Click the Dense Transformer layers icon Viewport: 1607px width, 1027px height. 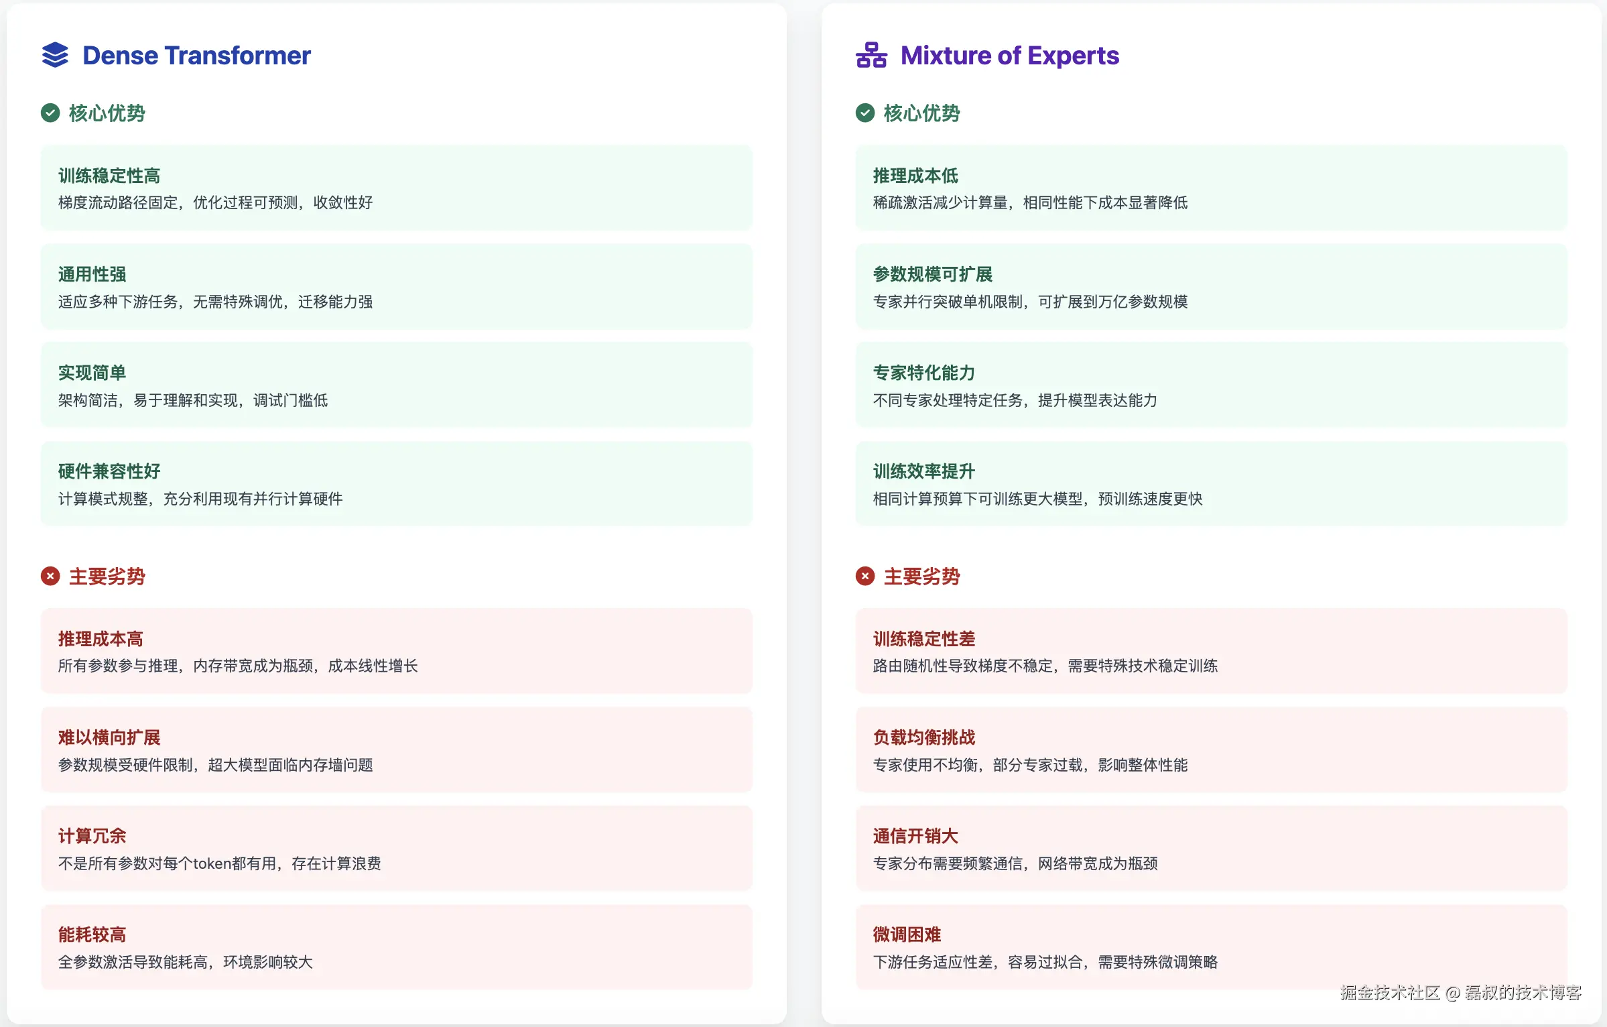point(55,55)
